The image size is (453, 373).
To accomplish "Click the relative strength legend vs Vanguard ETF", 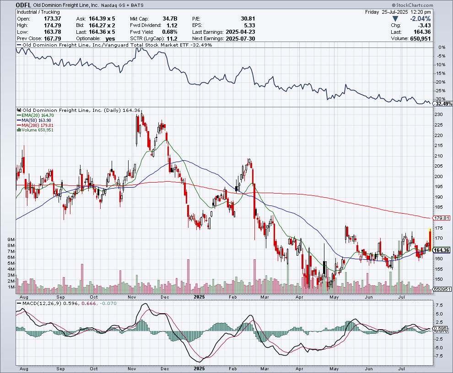I will (x=114, y=45).
